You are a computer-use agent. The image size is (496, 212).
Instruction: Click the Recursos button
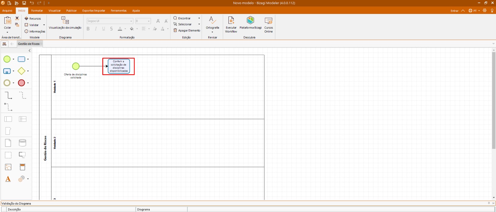[33, 19]
